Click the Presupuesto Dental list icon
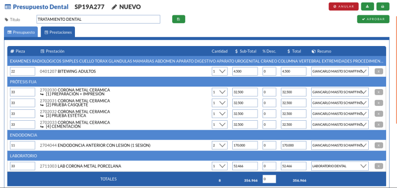397x188 pixels. pyautogui.click(x=8, y=7)
